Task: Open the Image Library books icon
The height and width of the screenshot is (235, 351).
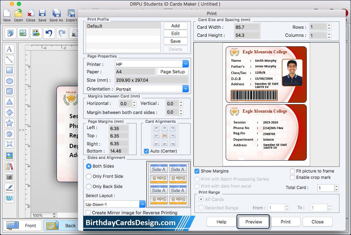Action: [9, 166]
